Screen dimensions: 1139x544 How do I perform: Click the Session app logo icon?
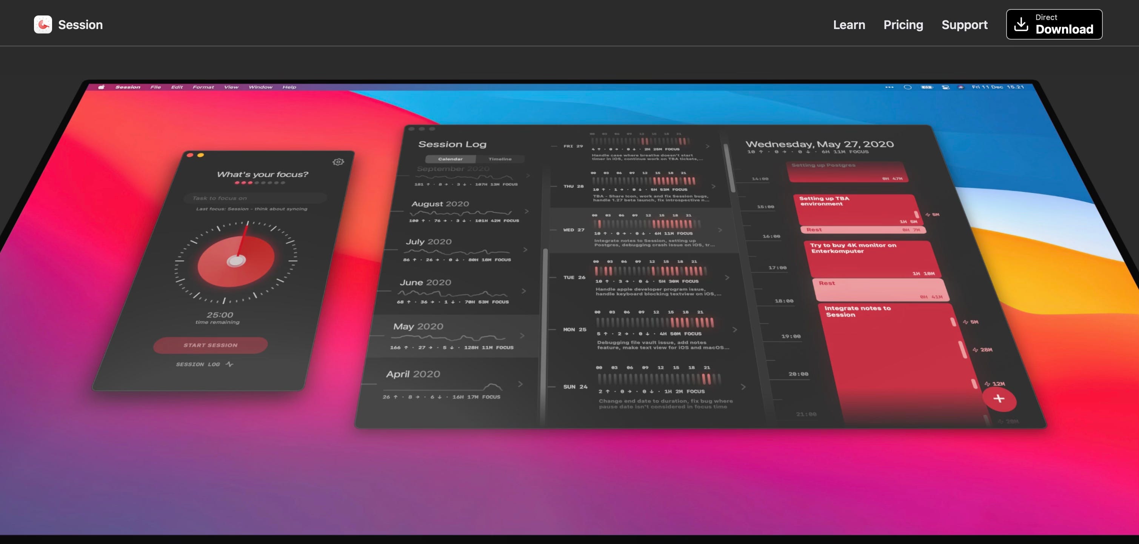[43, 24]
